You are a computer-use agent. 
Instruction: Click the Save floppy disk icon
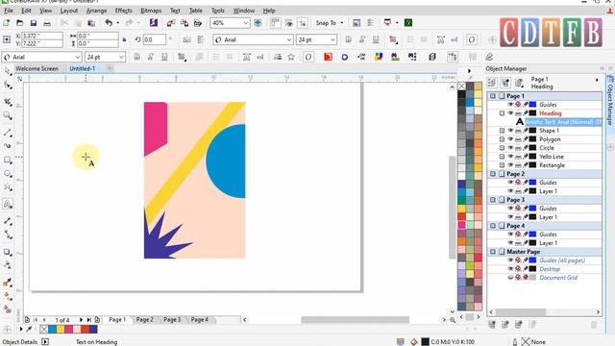pos(34,23)
